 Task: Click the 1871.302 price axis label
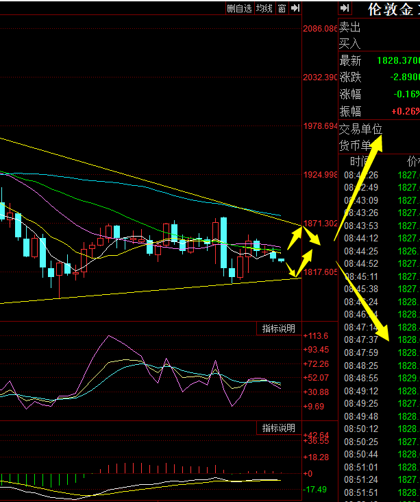tap(320, 224)
